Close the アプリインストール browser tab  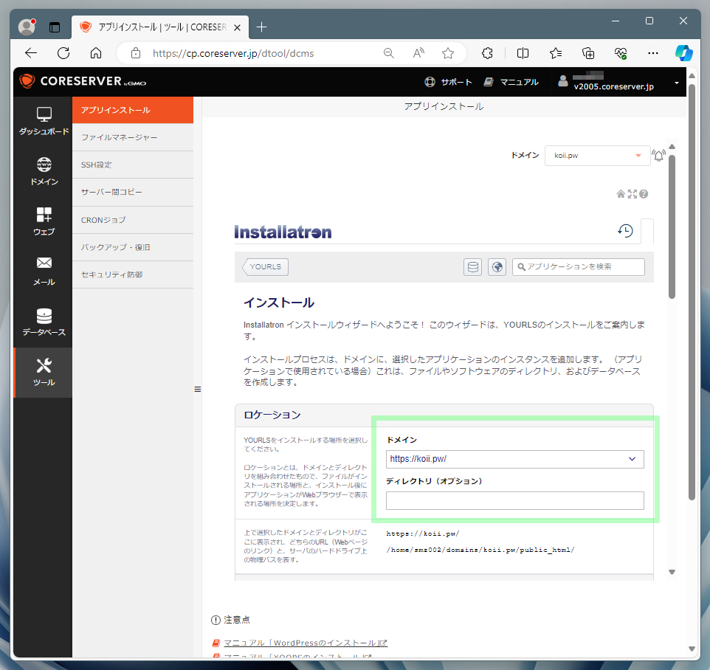tap(237, 27)
